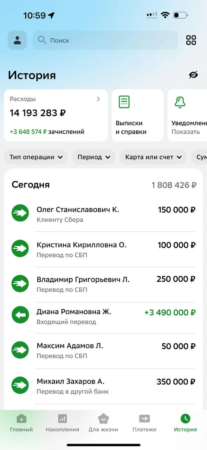Tap the arrow icon beside Олег Станиславович К.
Screen dimensions: 207x450
click(x=20, y=213)
